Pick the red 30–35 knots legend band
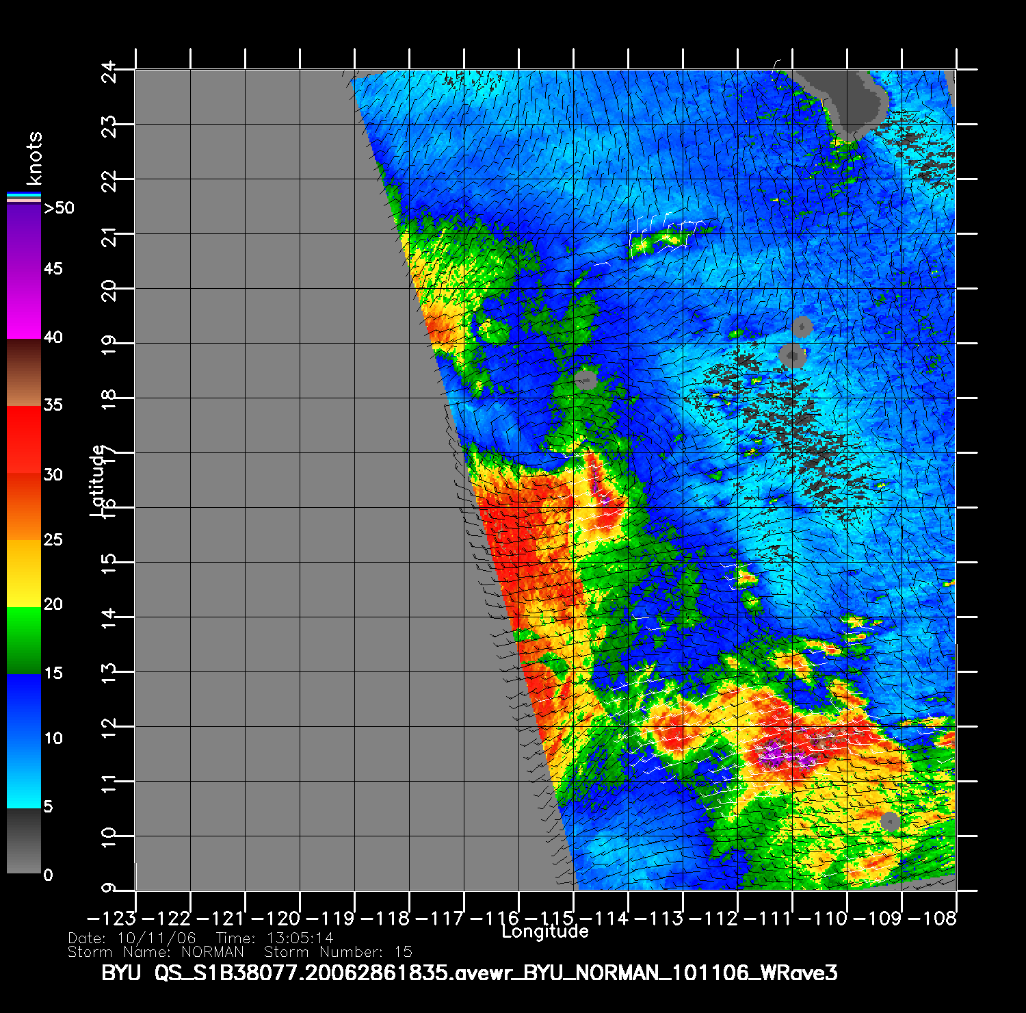 pos(24,439)
